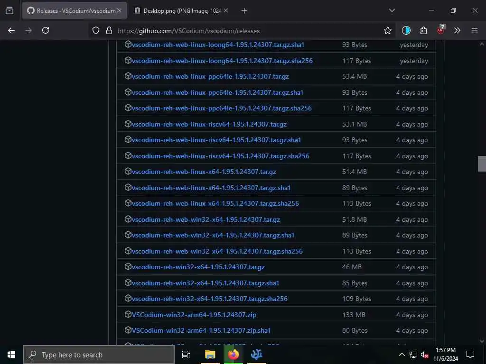Download vscodium-reh-web-linux-loong64 tar.gz.sha256
The image size is (486, 364).
coord(222,61)
